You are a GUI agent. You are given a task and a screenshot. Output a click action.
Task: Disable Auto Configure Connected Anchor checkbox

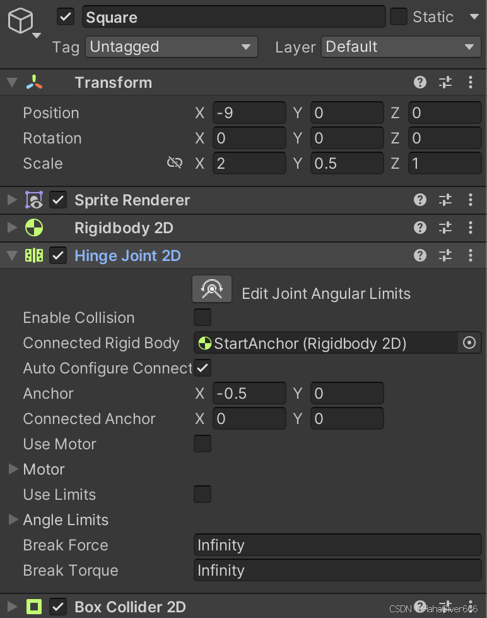203,368
